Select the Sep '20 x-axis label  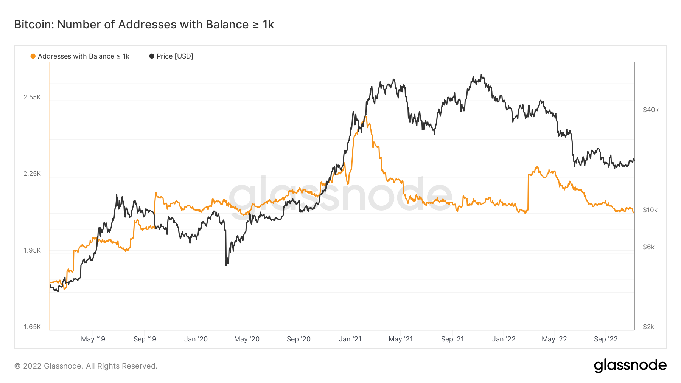[x=299, y=339]
